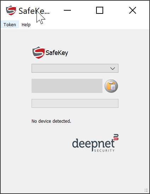The image size is (150, 194).
Task: Click the SafeKe... window title text
Action: [34, 11]
